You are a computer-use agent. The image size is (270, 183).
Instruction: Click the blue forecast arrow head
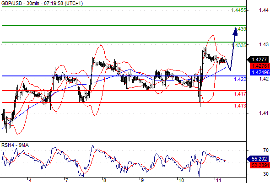pos(235,32)
